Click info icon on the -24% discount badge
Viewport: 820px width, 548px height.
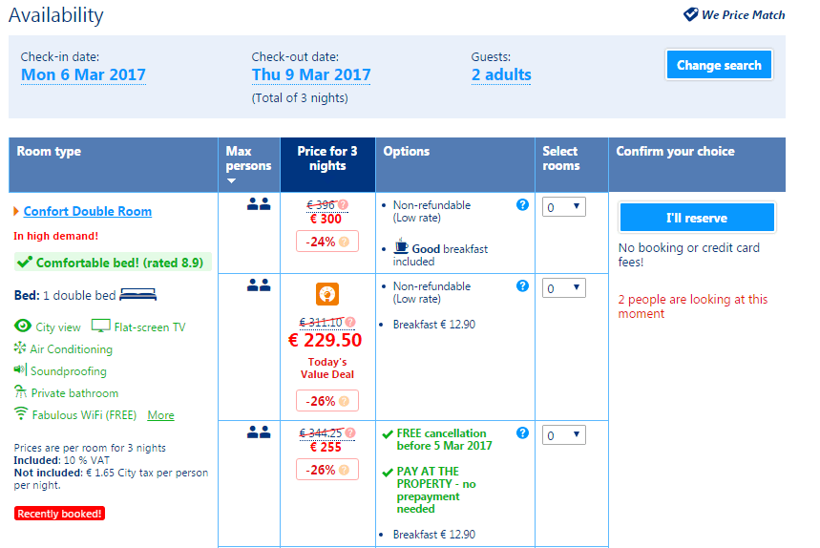pos(343,242)
